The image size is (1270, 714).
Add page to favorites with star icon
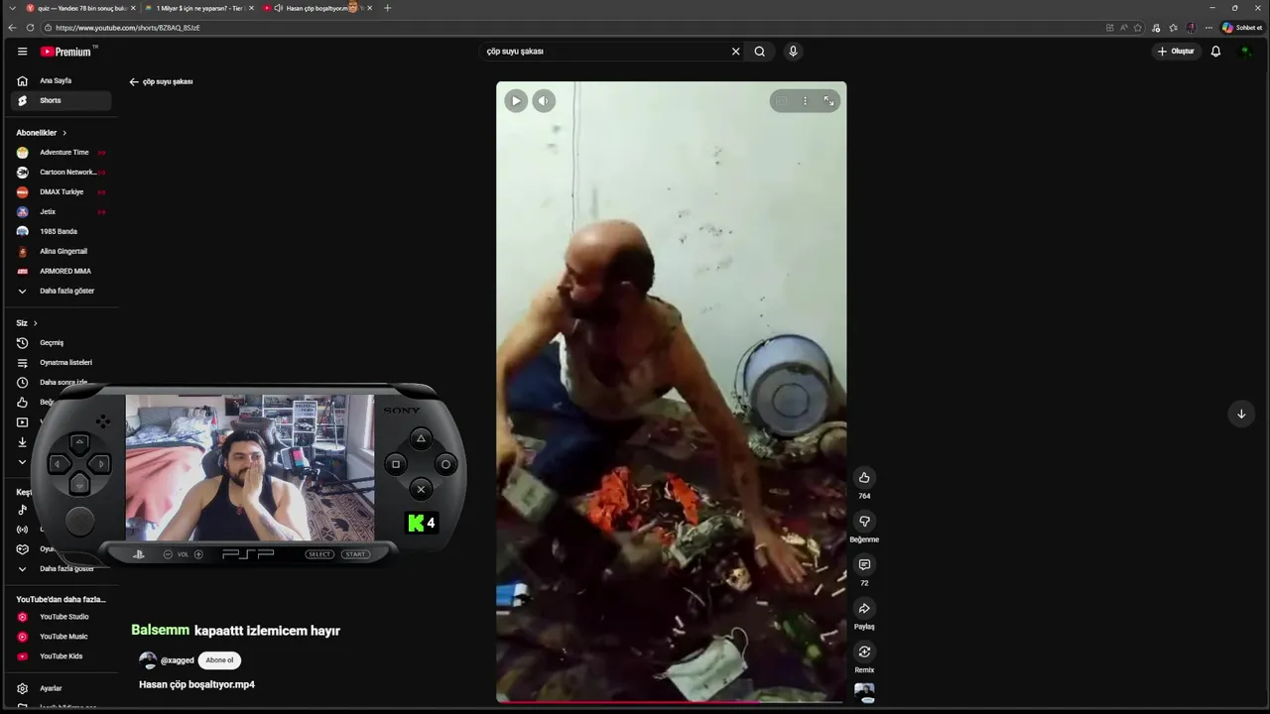1138,28
